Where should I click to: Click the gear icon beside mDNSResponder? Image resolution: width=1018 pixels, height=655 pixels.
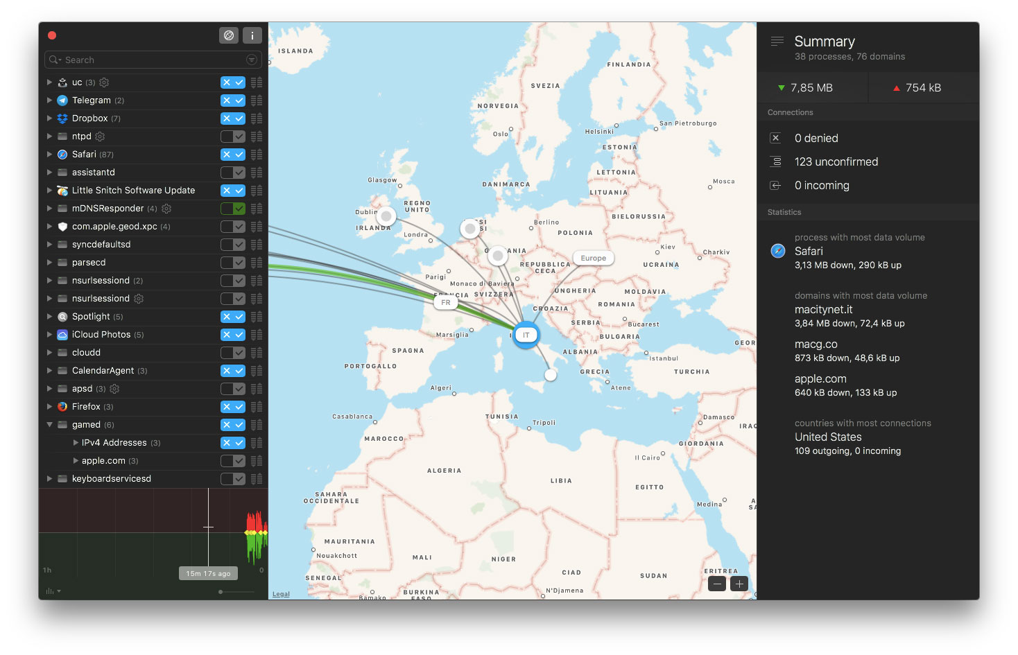pos(166,209)
